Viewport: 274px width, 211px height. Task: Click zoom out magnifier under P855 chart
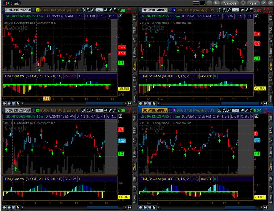[150, 103]
